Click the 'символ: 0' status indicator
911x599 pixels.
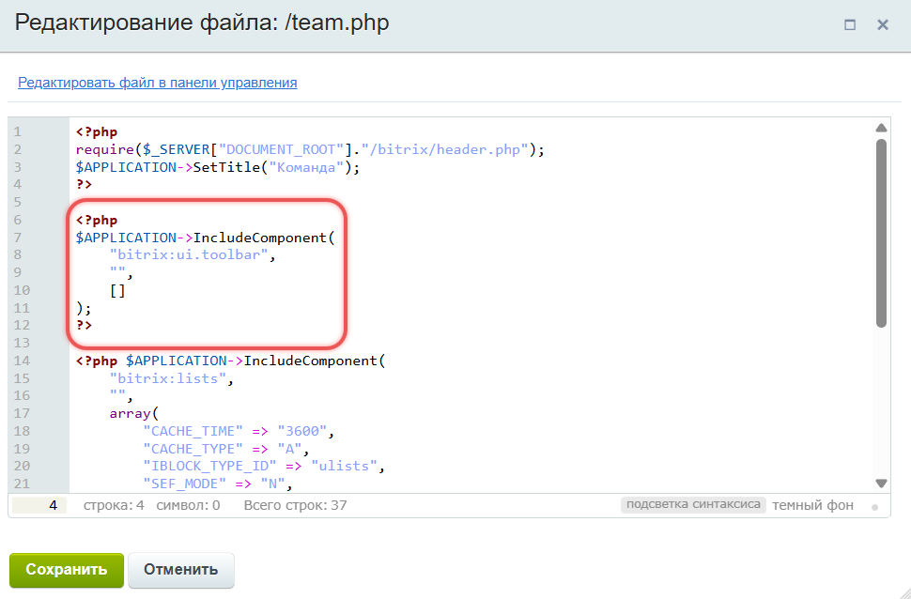click(x=188, y=505)
